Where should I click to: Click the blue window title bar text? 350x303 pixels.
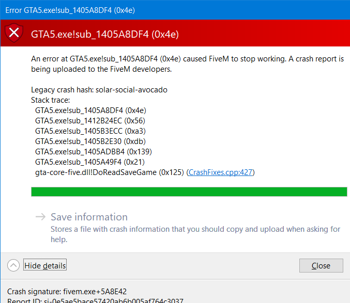pyautogui.click(x=70, y=10)
